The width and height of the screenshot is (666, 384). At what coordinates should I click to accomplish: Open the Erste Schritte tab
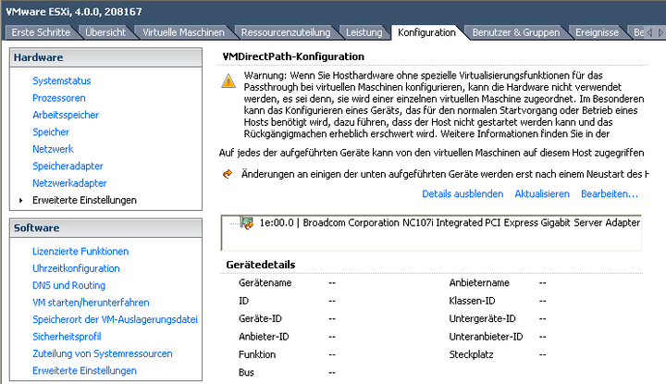(41, 32)
